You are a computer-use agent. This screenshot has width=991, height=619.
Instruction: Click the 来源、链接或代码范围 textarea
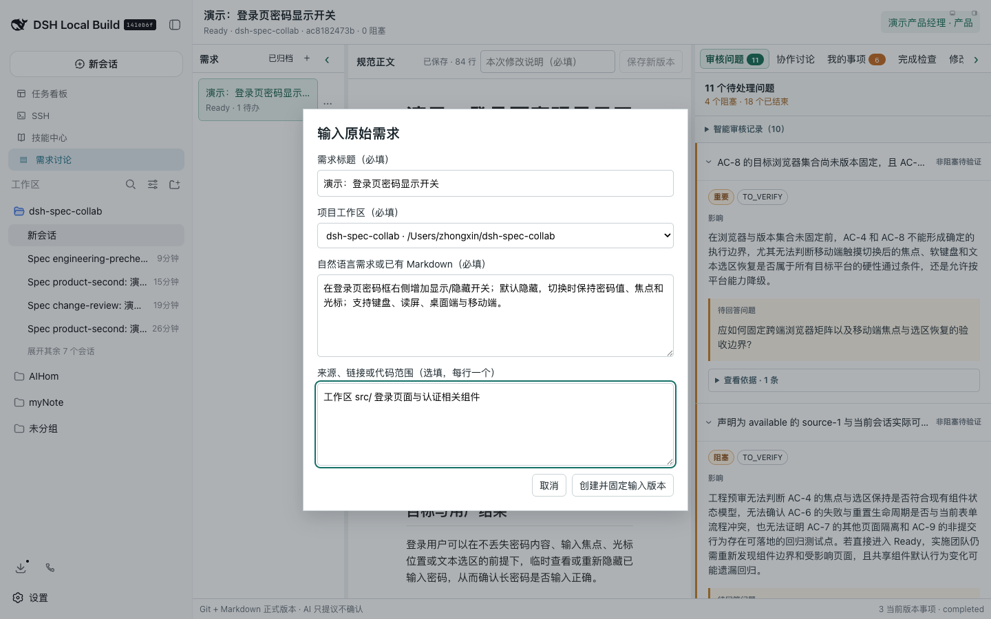(495, 424)
